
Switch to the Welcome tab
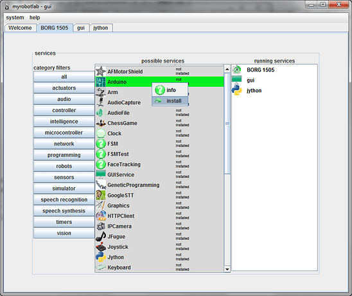(x=20, y=28)
